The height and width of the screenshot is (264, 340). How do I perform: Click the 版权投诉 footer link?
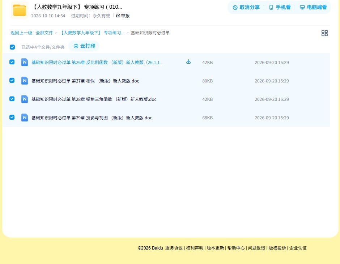point(277,248)
